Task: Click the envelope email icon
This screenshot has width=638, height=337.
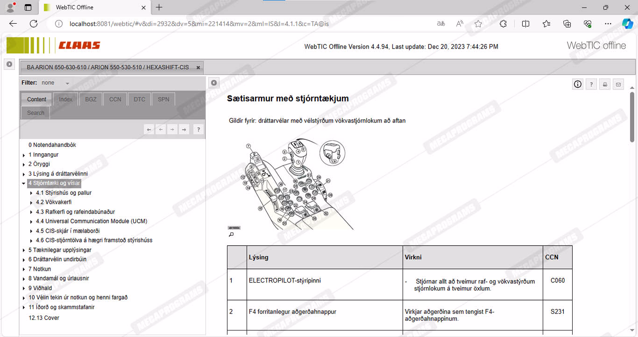Action: pyautogui.click(x=618, y=84)
